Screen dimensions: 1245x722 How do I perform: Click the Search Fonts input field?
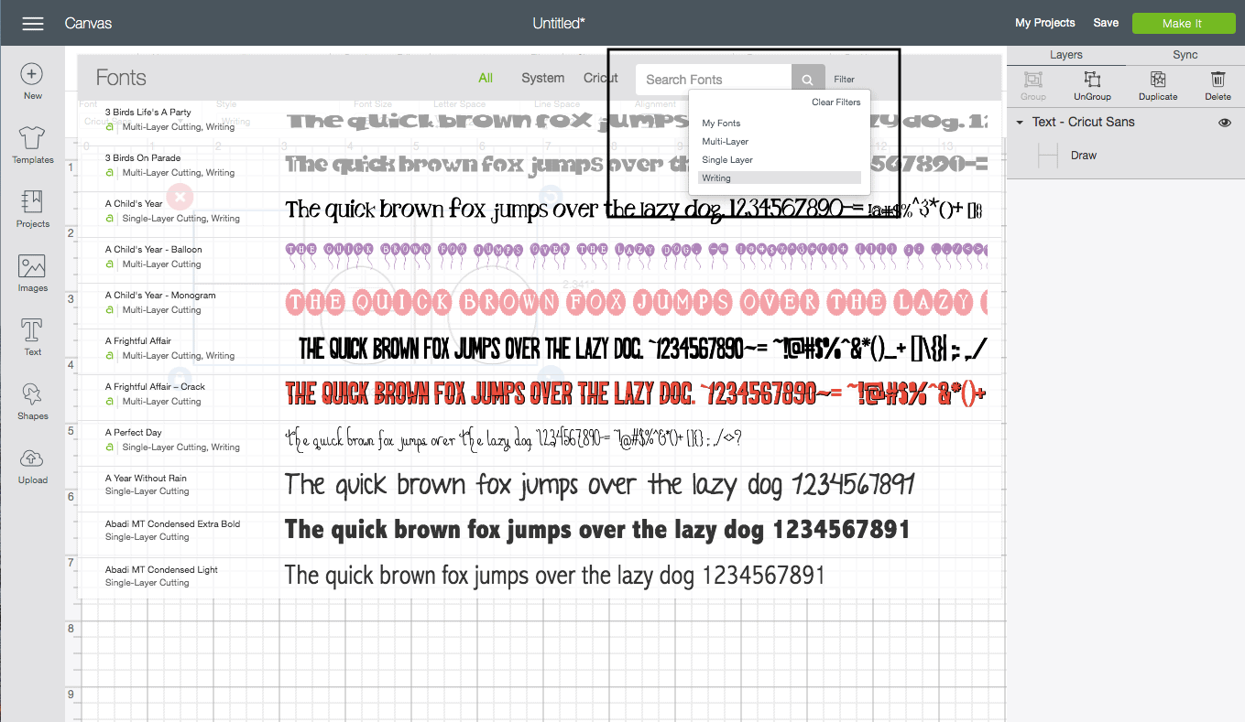click(713, 80)
